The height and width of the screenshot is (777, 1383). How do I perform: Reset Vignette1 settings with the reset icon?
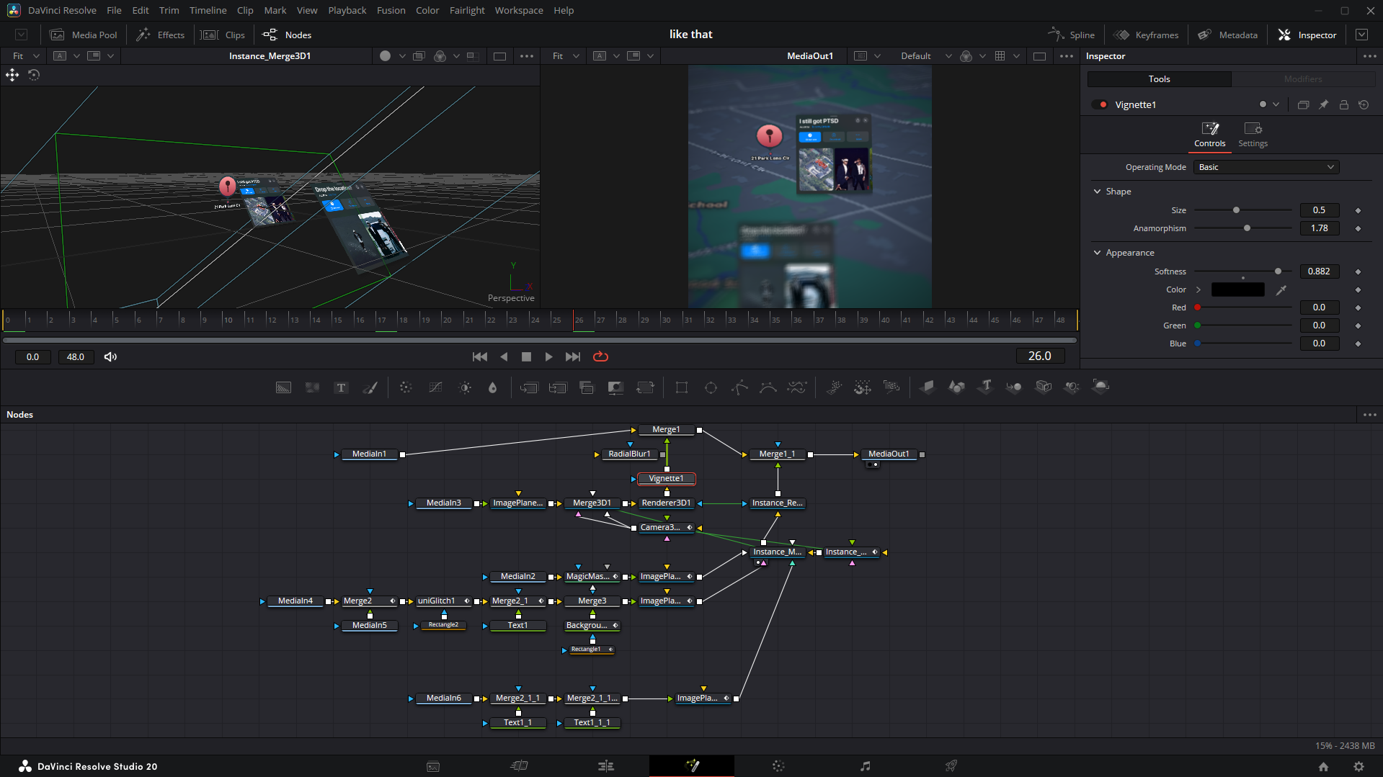(1364, 104)
